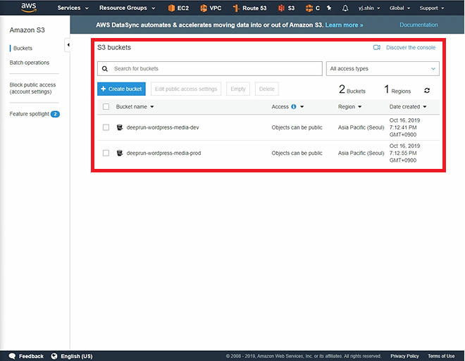Click Asia Pacific (Seoul) for prod bucket

point(361,153)
